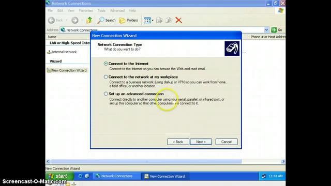Open Search from the toolbar
The width and height of the screenshot is (331, 186).
pos(107,20)
